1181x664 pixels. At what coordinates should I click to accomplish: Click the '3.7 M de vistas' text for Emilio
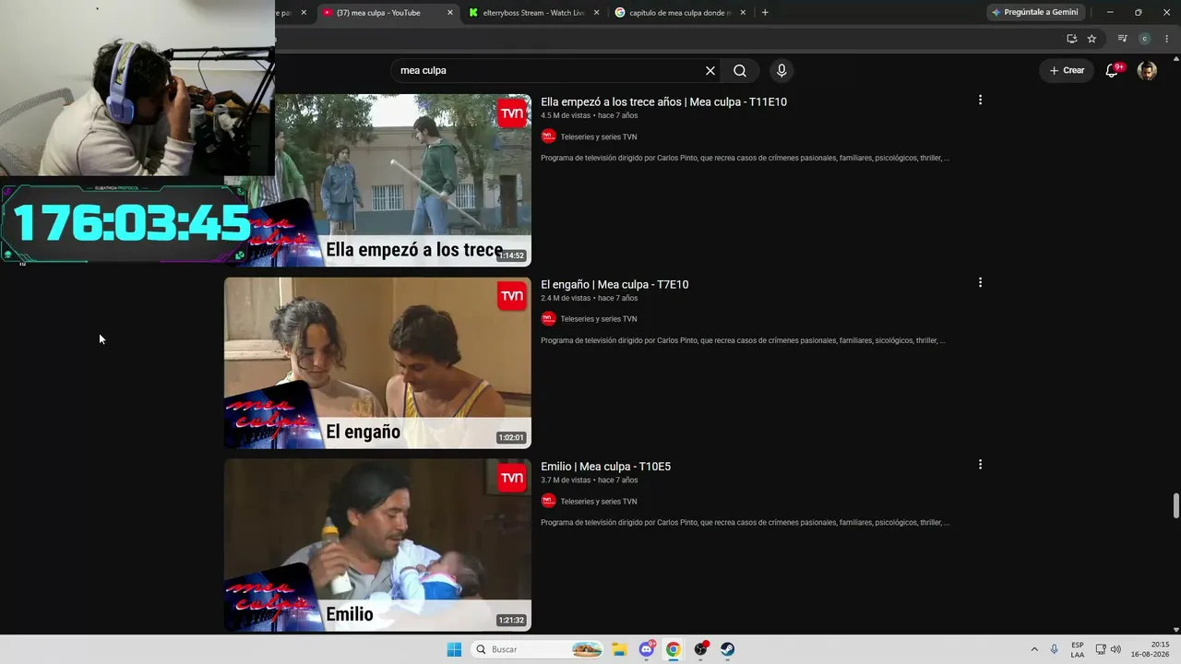coord(566,480)
